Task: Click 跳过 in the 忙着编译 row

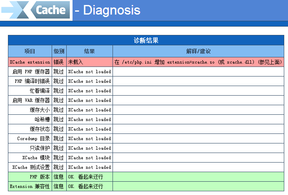Action: [x=58, y=91]
